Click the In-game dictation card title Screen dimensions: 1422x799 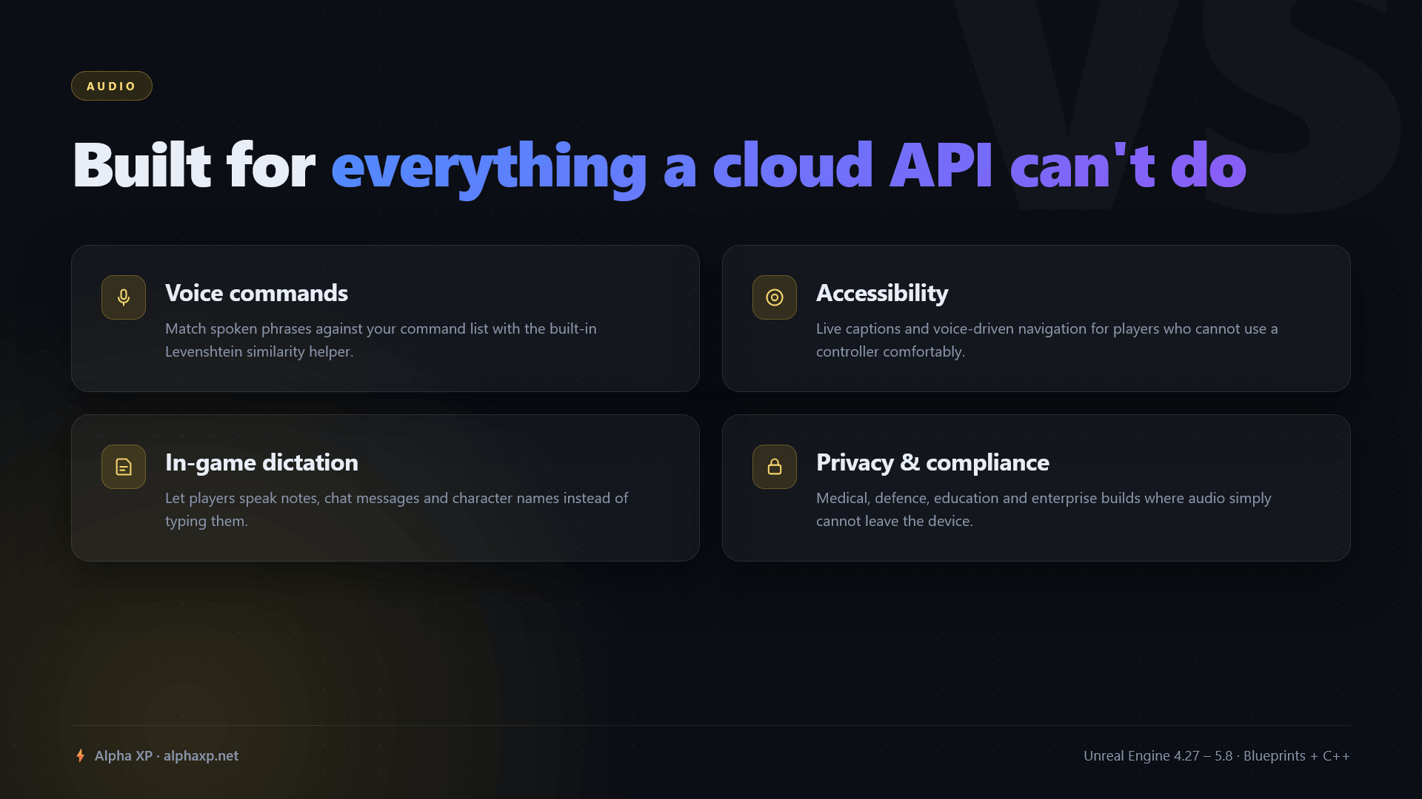[x=261, y=462]
